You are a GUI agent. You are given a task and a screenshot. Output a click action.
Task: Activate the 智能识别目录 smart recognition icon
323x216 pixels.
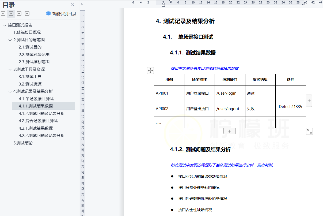pyautogui.click(x=48, y=13)
